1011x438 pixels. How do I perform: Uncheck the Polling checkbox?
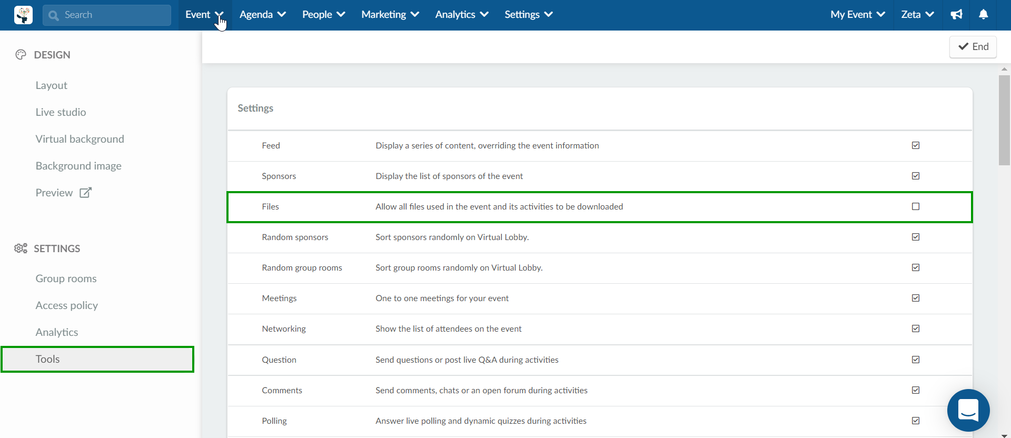tap(916, 421)
